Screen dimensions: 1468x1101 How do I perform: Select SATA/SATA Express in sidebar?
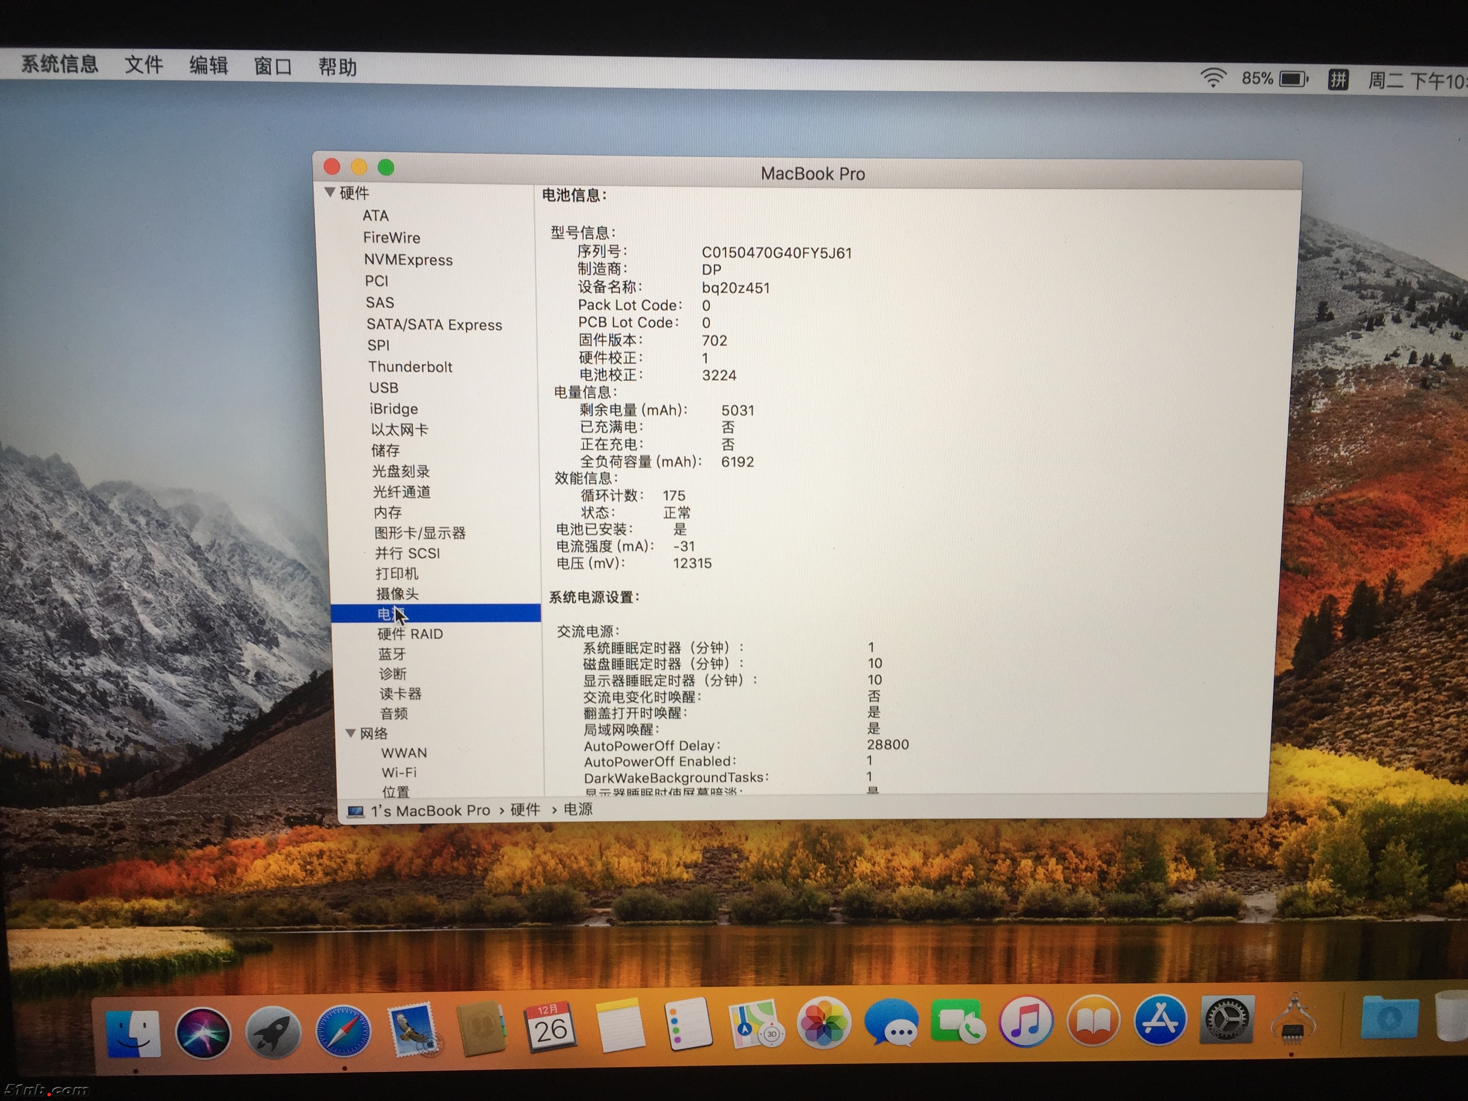click(x=434, y=325)
